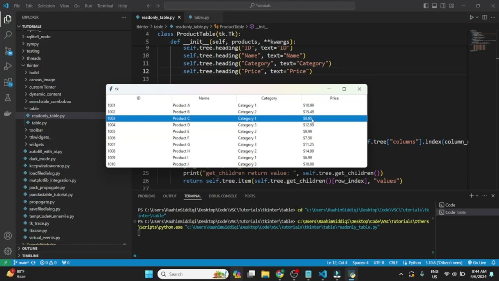
Task: Go forward with the navigation arrow
Action: [x=157, y=6]
